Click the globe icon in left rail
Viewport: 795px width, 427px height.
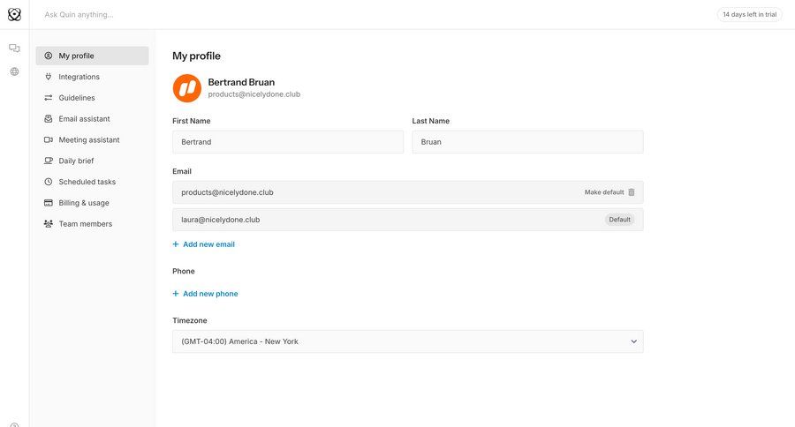coord(14,71)
